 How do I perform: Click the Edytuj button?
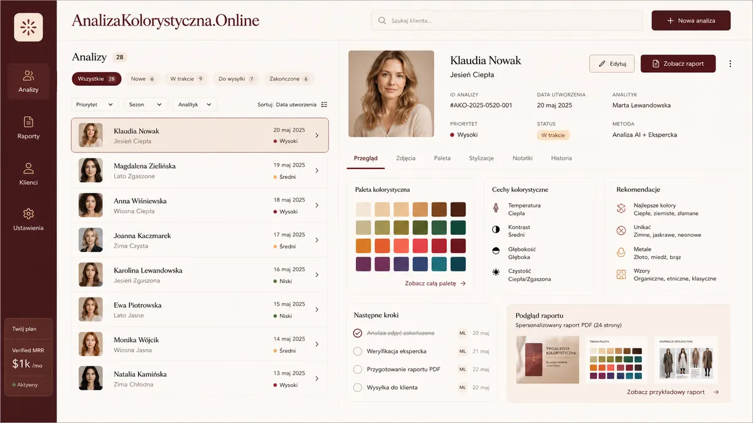pos(612,63)
